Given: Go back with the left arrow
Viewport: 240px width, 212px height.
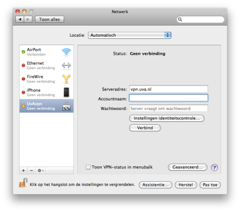Looking at the screenshot, I should tap(20, 19).
